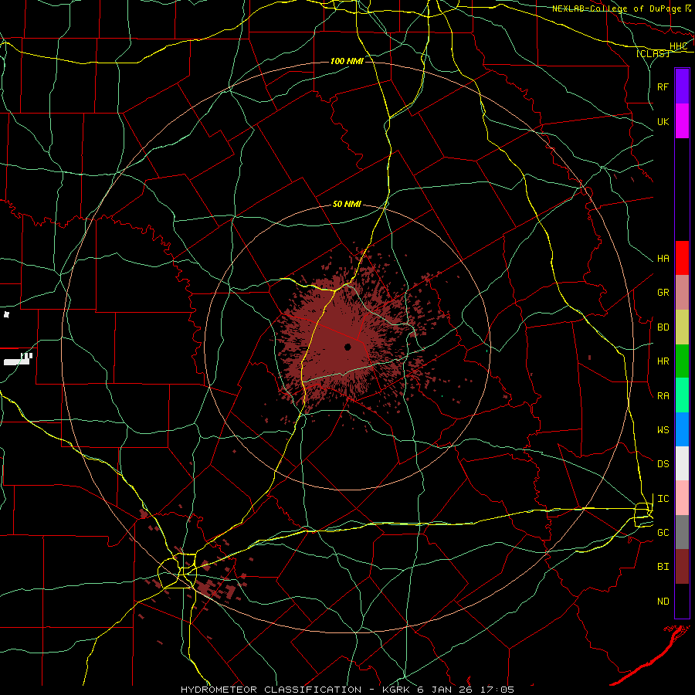This screenshot has height=695, width=695.
Task: Click the black radar site dot
Action: click(x=347, y=347)
